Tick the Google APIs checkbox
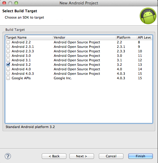The image size is (158, 163). click(8, 78)
